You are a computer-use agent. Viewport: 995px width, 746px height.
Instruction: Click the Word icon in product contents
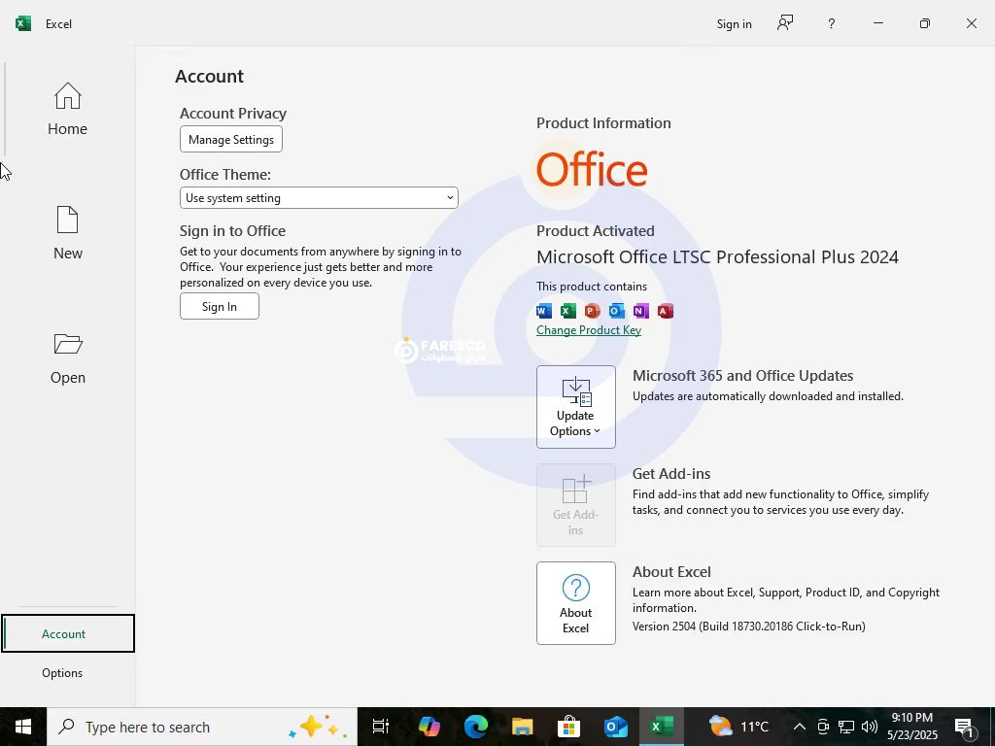click(x=544, y=311)
